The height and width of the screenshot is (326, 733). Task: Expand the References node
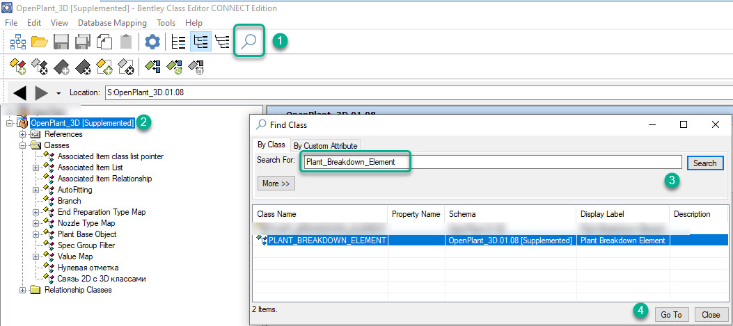(x=22, y=135)
